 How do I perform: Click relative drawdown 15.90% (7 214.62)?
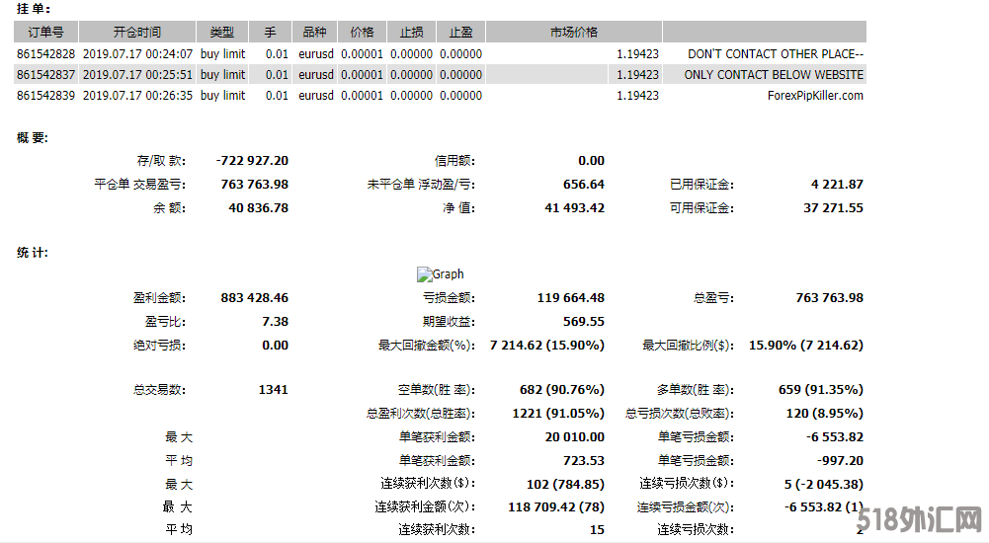(806, 346)
